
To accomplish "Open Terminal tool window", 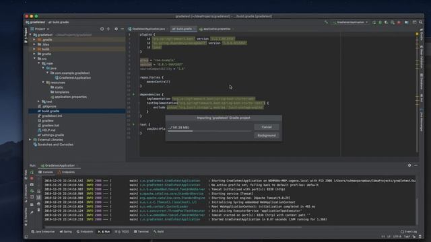I will [141, 231].
